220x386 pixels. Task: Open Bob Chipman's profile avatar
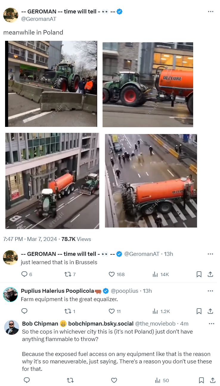tap(12, 327)
